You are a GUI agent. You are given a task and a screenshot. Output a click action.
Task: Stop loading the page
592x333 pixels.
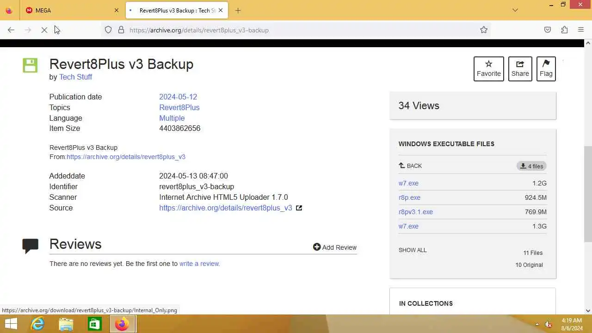(44, 30)
